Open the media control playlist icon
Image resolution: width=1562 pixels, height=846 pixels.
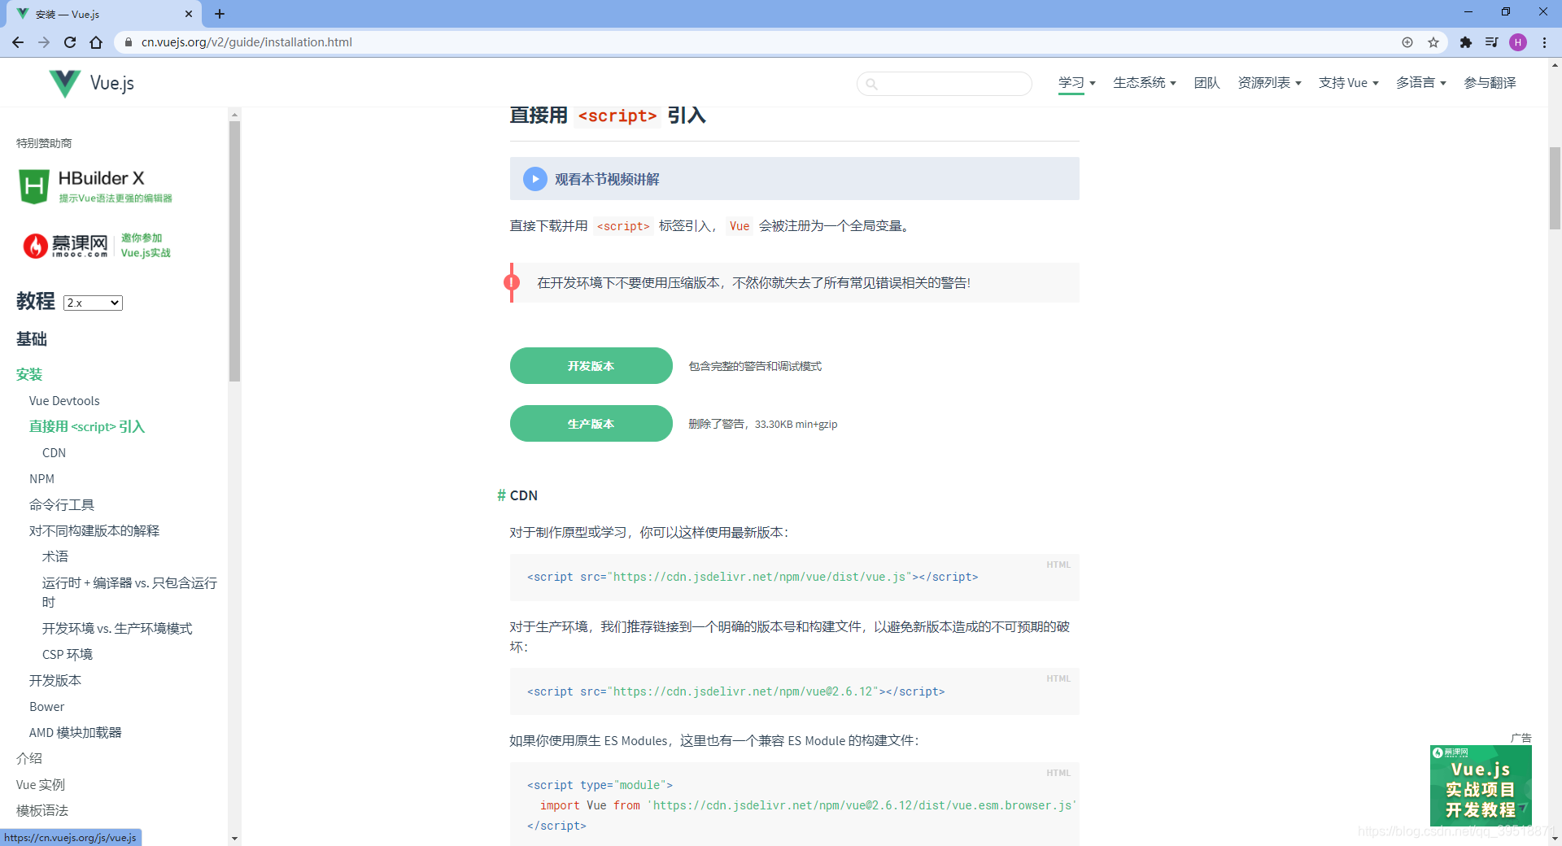pyautogui.click(x=1491, y=42)
